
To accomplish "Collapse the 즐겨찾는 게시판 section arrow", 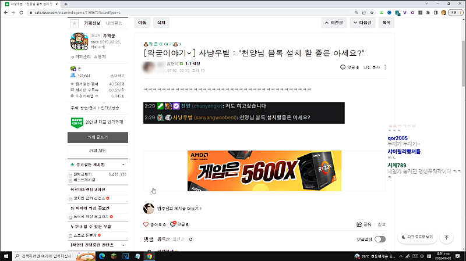I will [123, 165].
